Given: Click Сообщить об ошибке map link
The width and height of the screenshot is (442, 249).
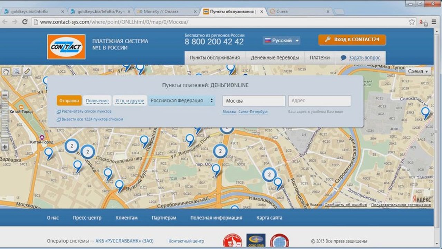Looking at the screenshot, I should (x=346, y=205).
